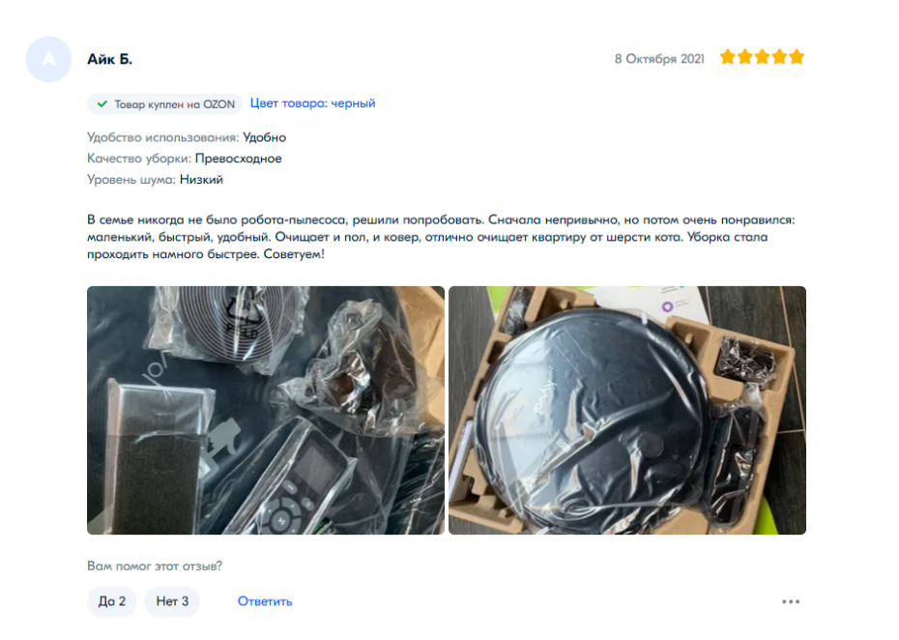This screenshot has height=640, width=899.
Task: Open the three-dots more options menu
Action: 791,601
